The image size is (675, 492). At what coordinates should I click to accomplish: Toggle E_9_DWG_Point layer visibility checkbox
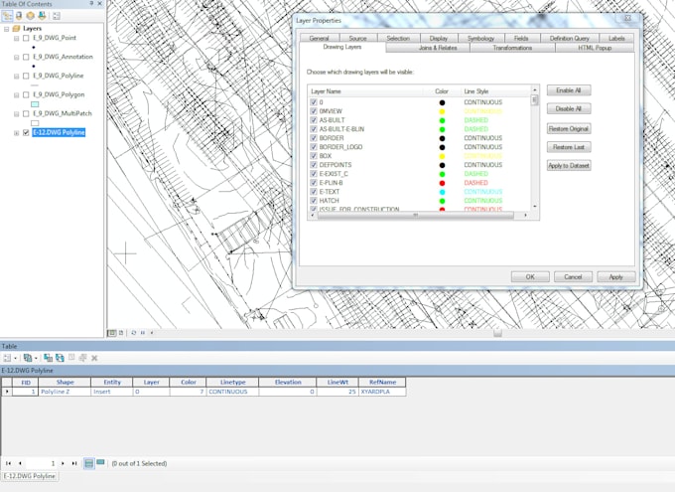pos(26,38)
